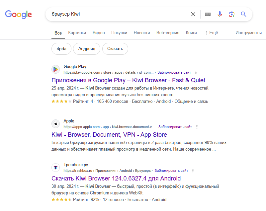The width and height of the screenshot is (266, 211).
Task: Expand the 'Ещё' more menu
Action: (212, 33)
